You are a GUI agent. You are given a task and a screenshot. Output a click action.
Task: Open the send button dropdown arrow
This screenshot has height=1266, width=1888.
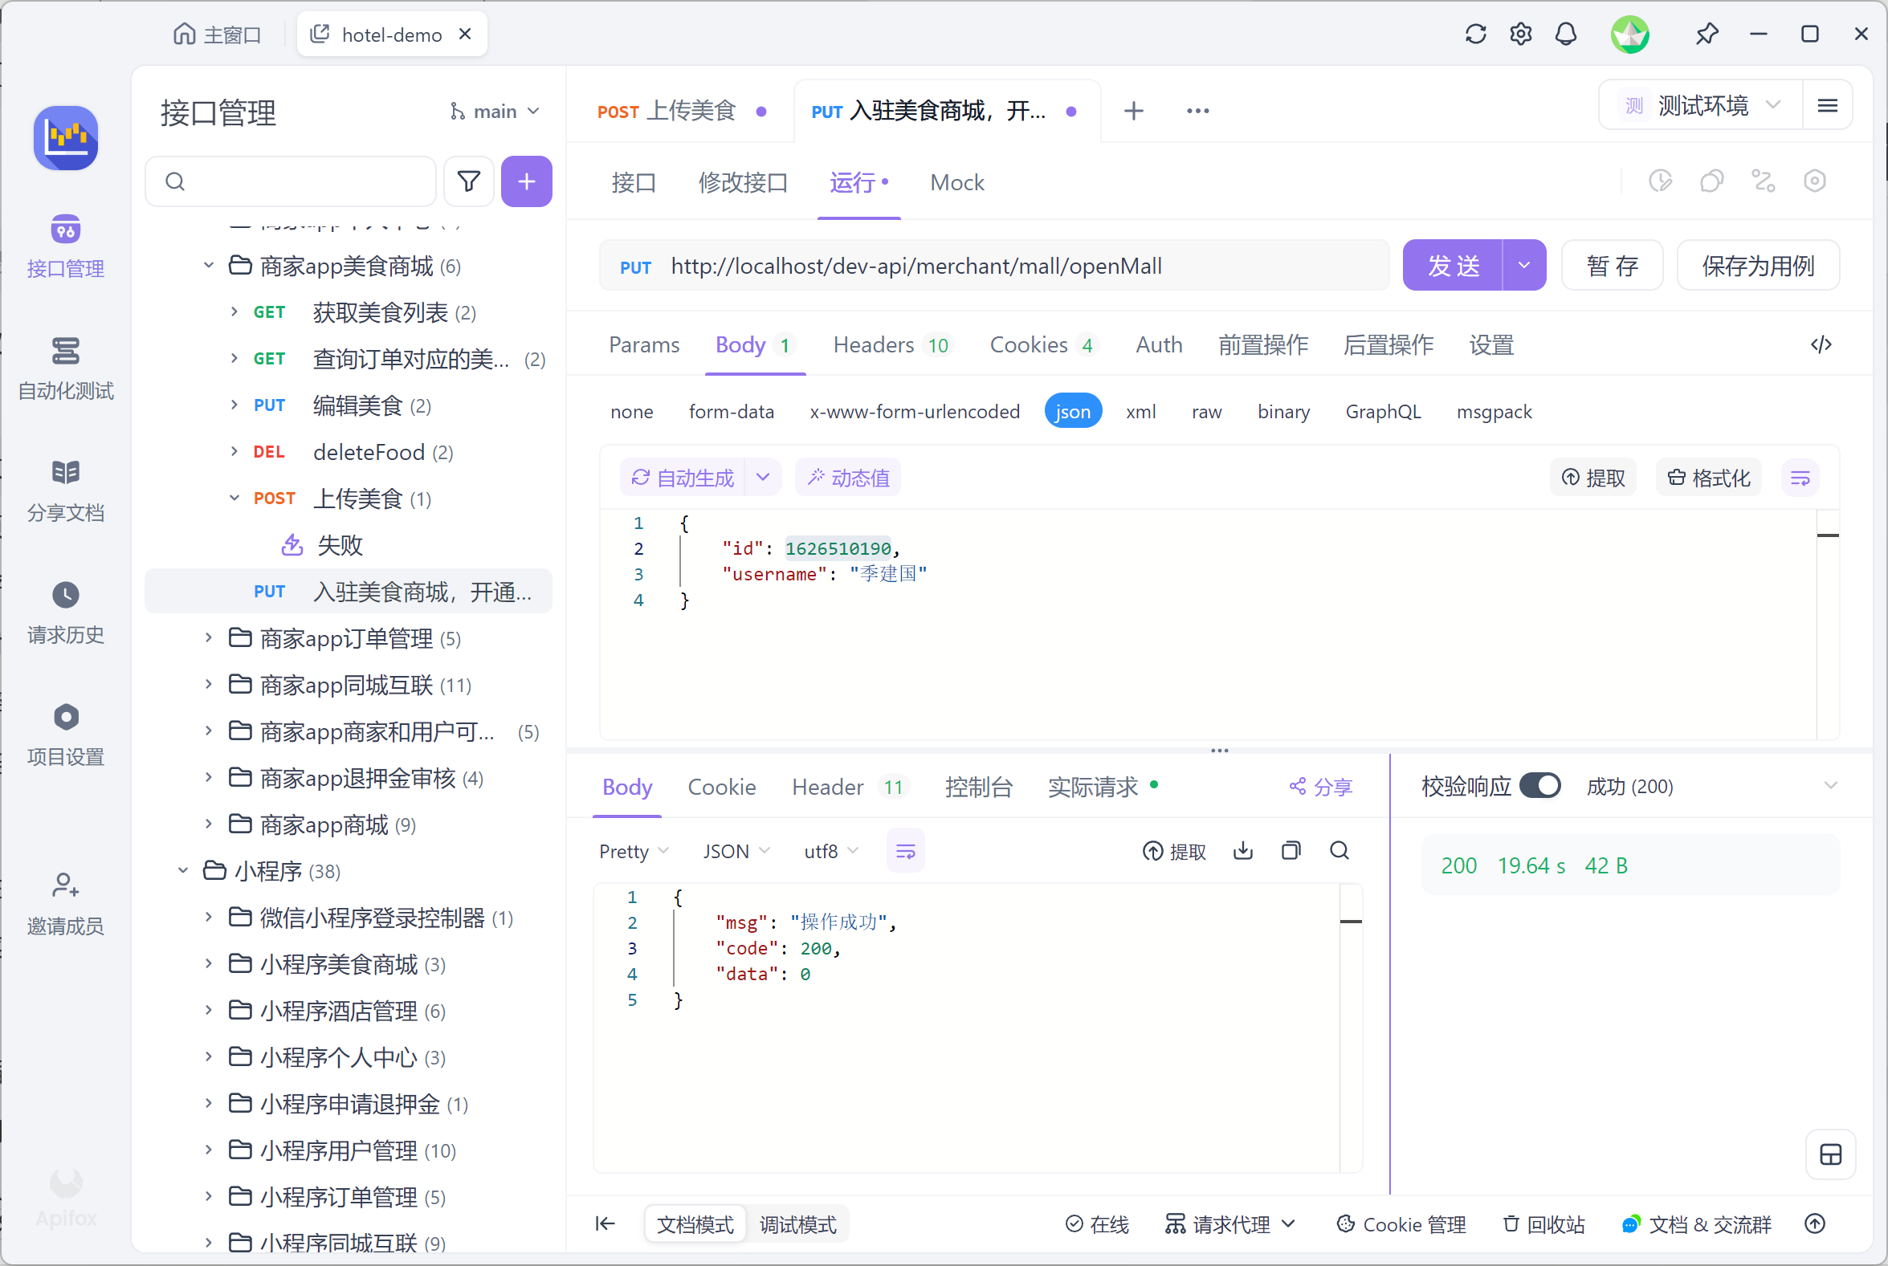(1523, 266)
